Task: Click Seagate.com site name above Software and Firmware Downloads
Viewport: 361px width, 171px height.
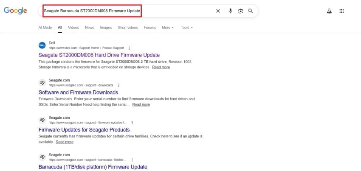Action: tap(59, 80)
